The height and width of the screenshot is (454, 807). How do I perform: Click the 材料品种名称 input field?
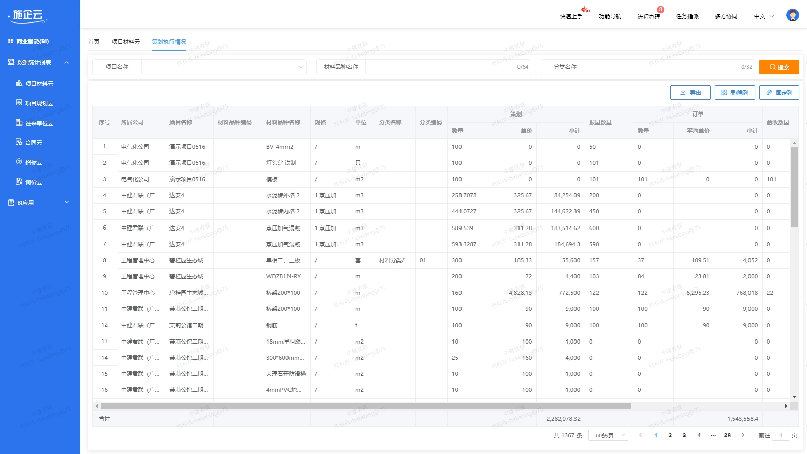pyautogui.click(x=439, y=67)
